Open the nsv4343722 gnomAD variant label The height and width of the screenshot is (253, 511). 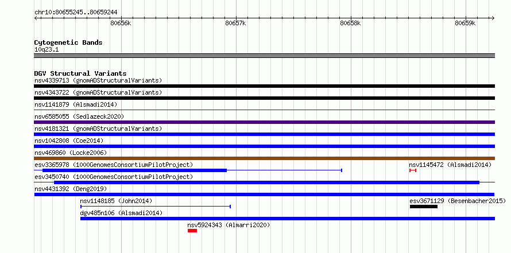click(x=98, y=92)
